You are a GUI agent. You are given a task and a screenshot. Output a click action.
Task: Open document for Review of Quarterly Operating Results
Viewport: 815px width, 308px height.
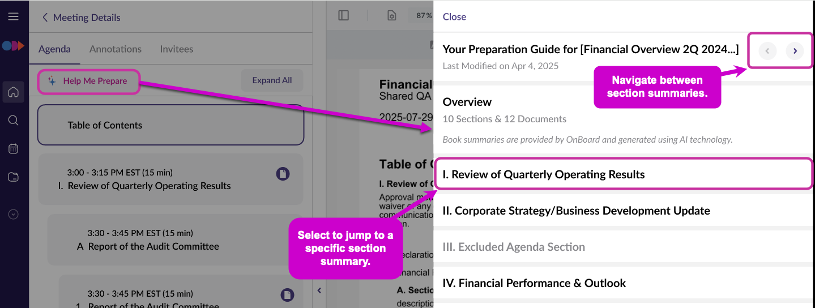click(x=283, y=174)
